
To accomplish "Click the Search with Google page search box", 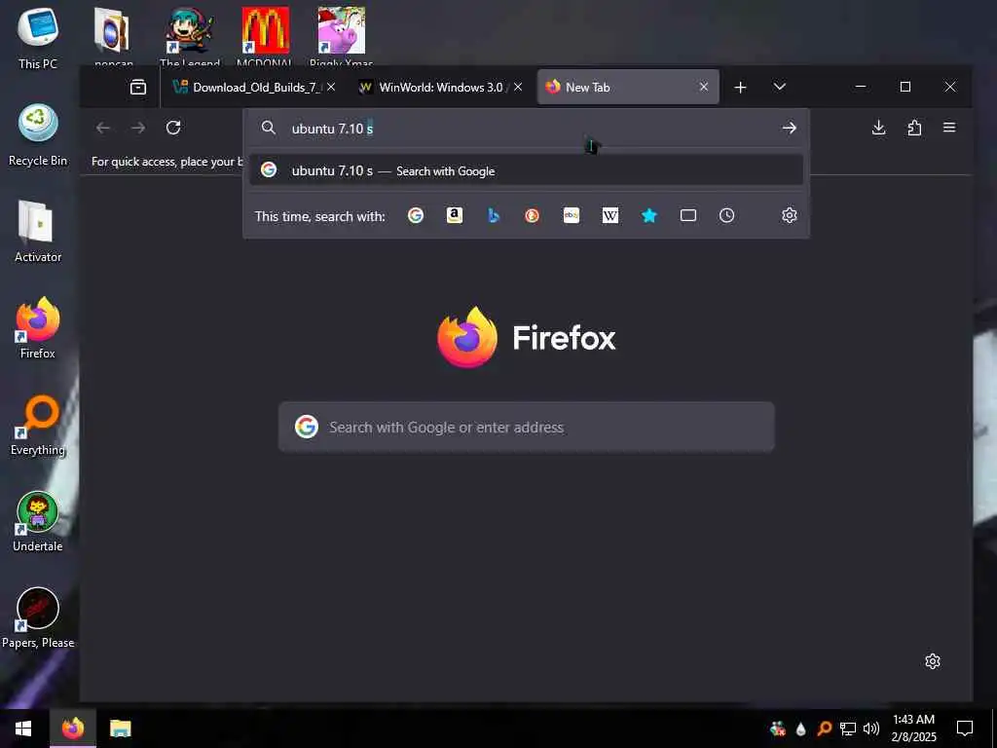I will [x=527, y=427].
